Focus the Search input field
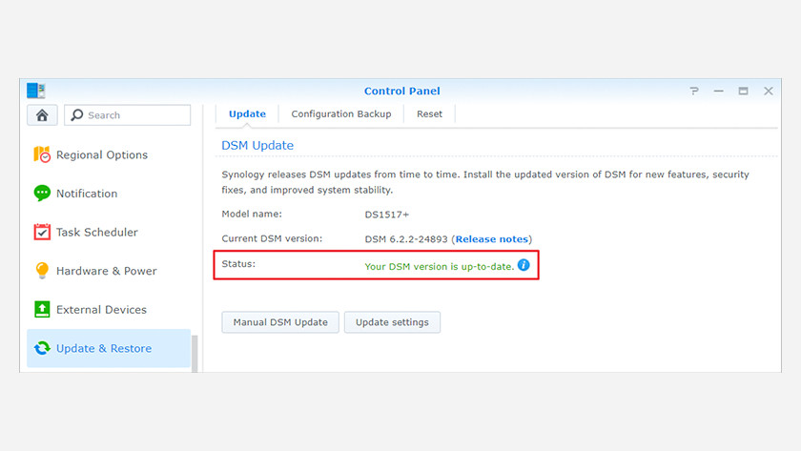 pyautogui.click(x=127, y=115)
